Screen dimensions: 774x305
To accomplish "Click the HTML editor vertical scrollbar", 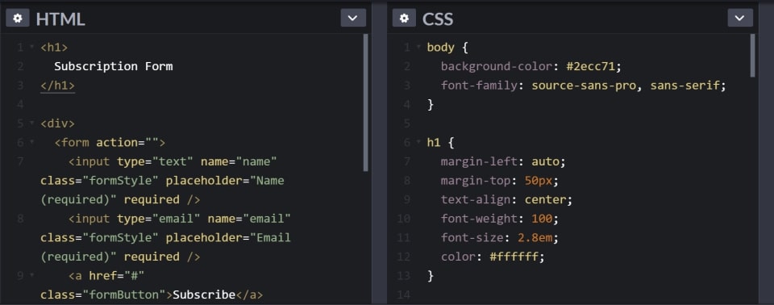I will point(366,102).
